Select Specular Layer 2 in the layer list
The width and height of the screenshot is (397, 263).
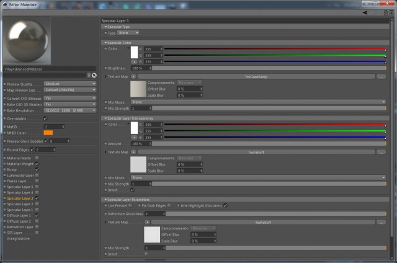pyautogui.click(x=20, y=204)
